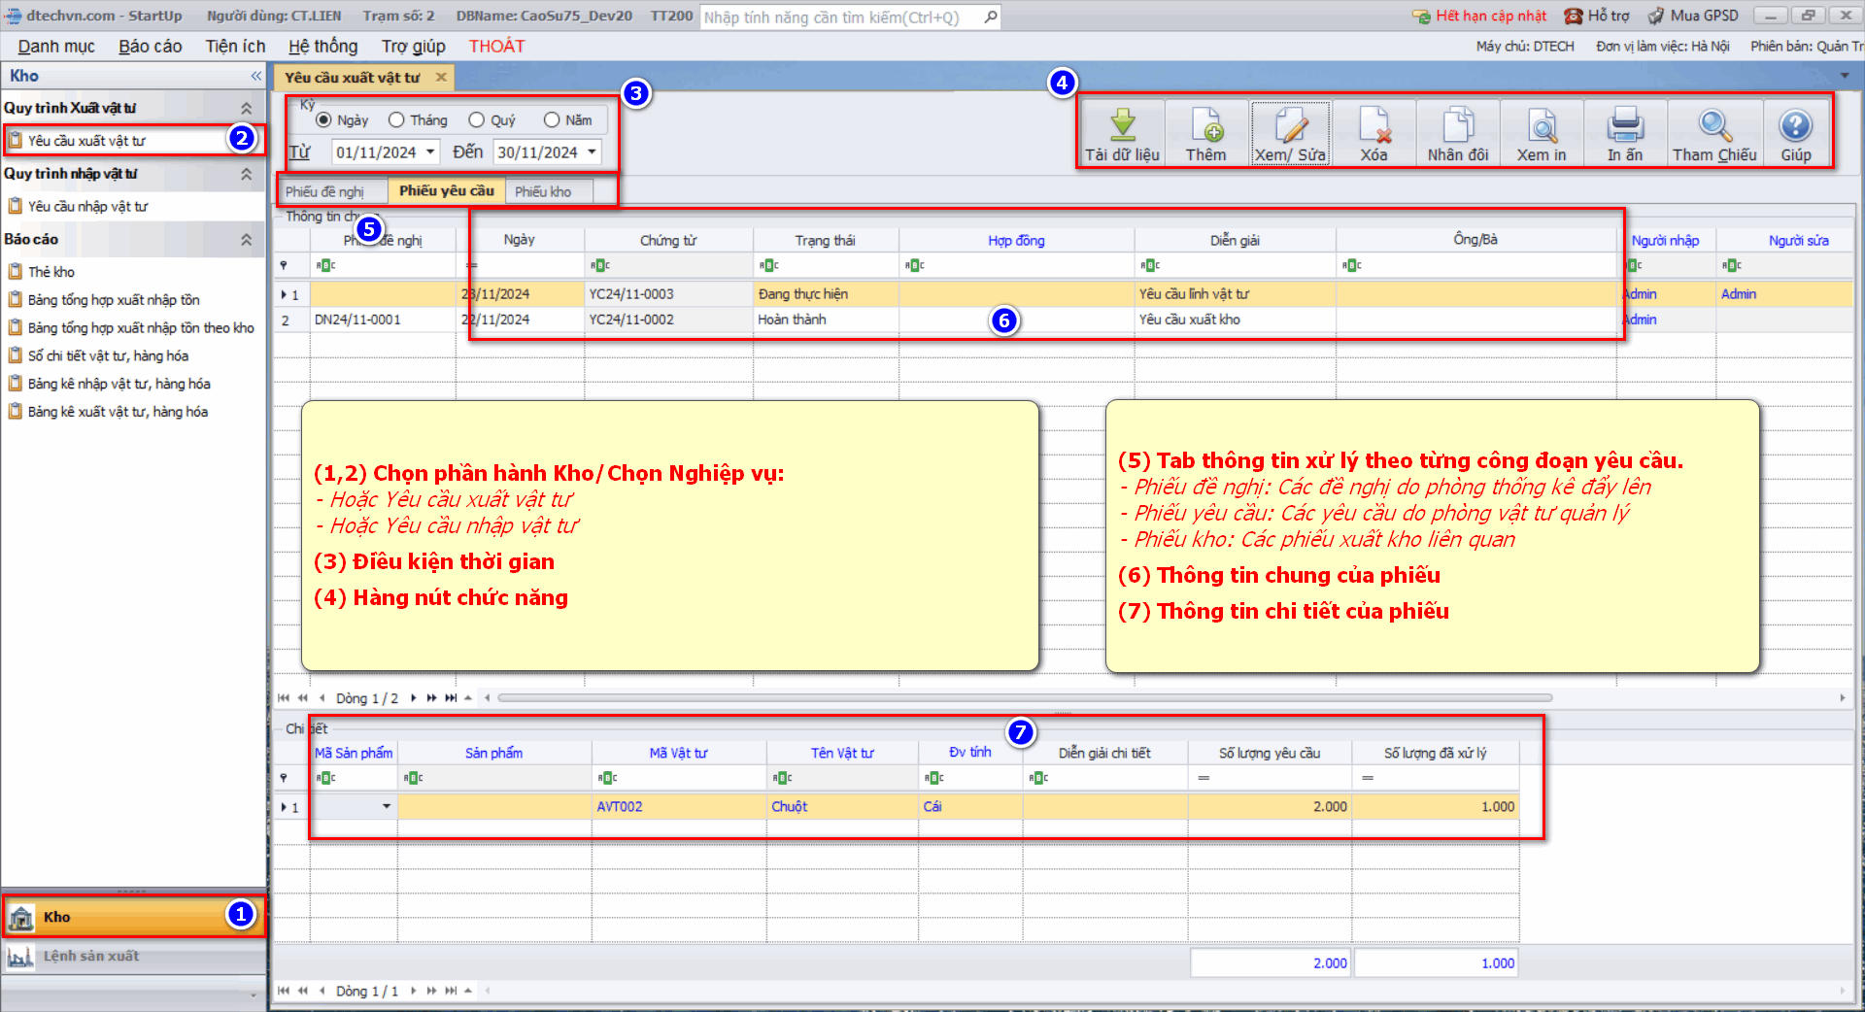The width and height of the screenshot is (1865, 1012).
Task: Click the Tải dữ liệu download icon
Action: coord(1122,126)
